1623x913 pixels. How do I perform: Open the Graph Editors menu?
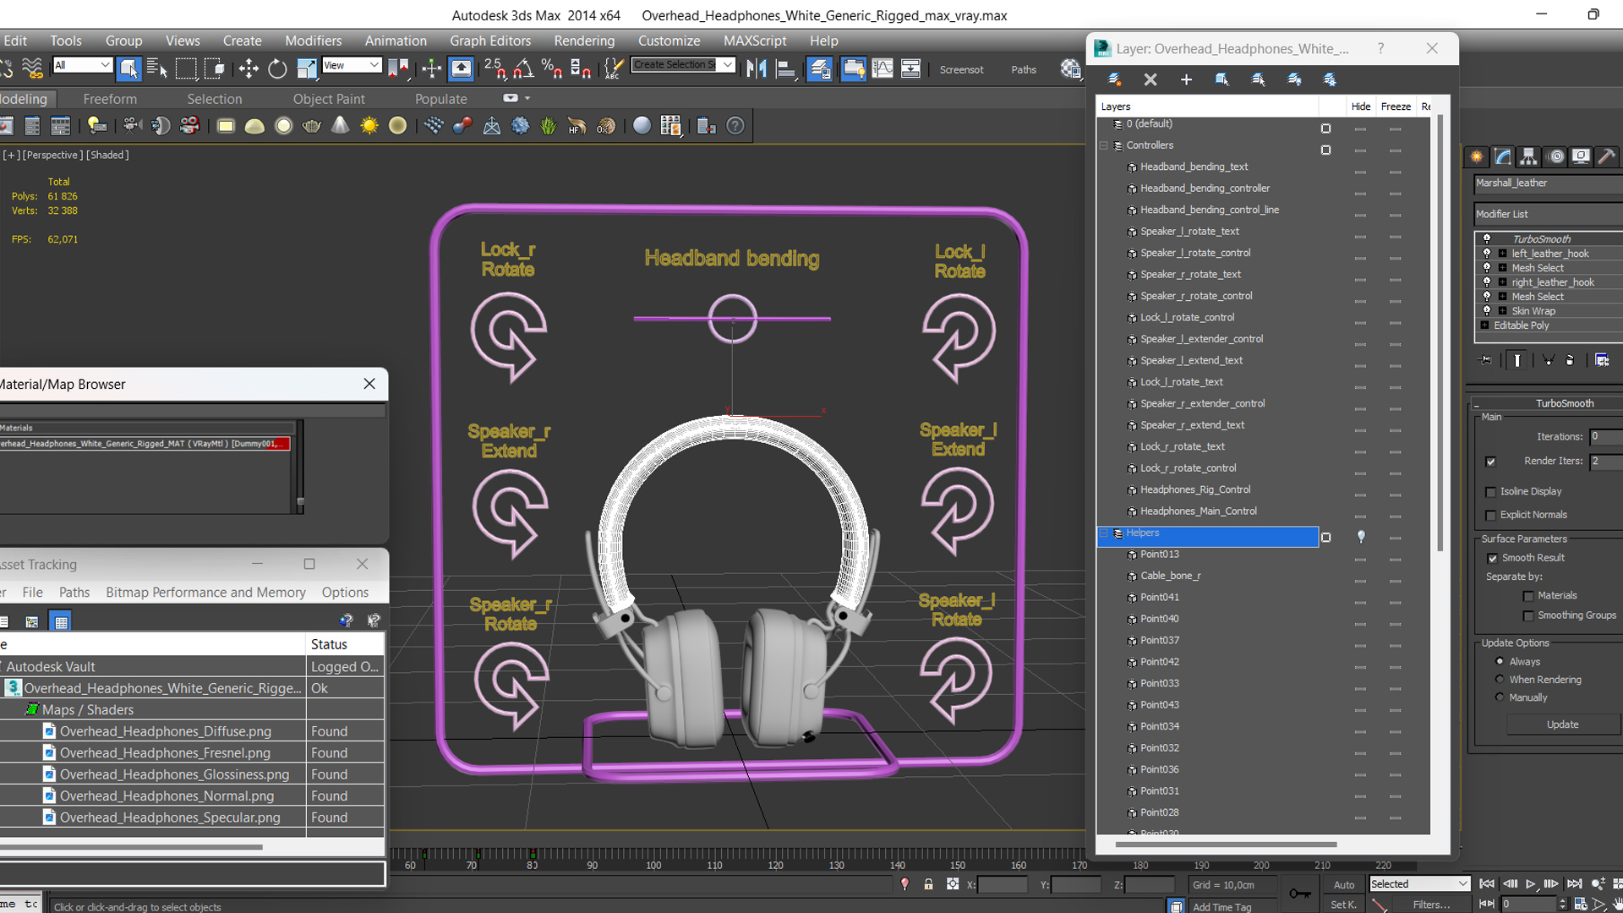[490, 41]
